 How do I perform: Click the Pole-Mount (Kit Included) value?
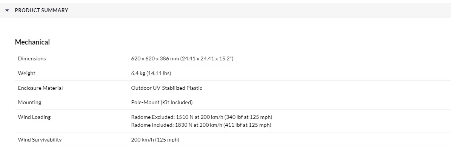162,102
